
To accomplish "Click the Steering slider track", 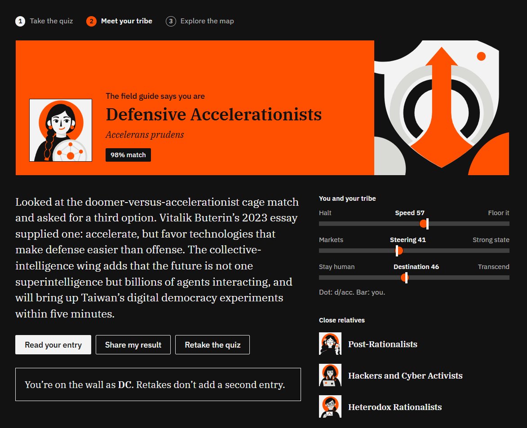I will point(414,251).
